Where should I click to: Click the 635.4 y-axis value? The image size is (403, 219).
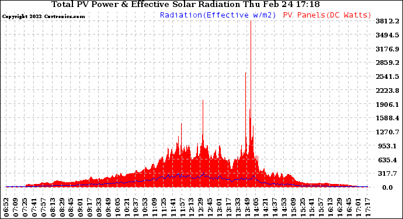387,160
